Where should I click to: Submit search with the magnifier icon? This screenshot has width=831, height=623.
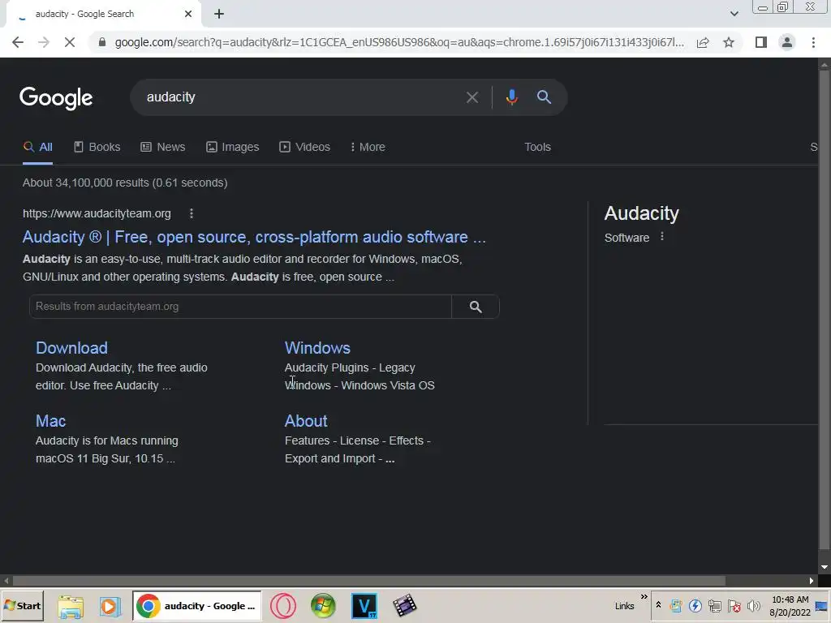tap(544, 97)
